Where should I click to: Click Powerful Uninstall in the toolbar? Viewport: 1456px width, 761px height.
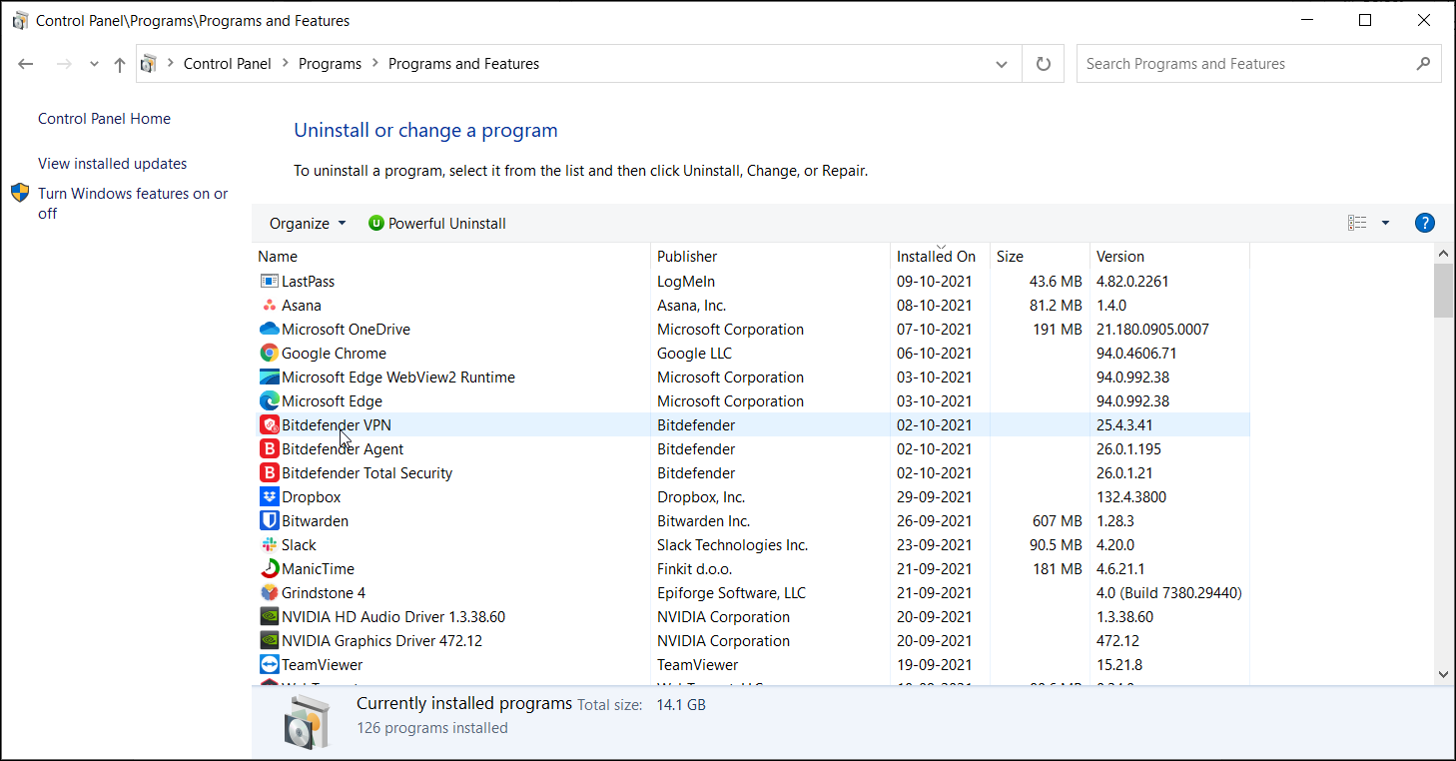pyautogui.click(x=437, y=224)
